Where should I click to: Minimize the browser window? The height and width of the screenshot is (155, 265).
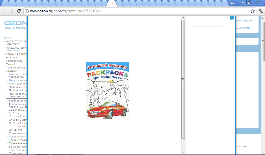(243, 2)
